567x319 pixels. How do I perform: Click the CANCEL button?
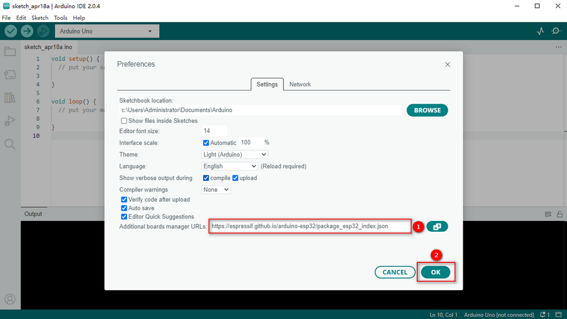point(395,273)
